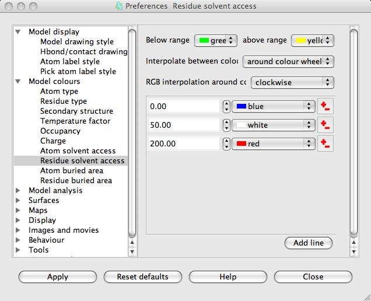This screenshot has width=371, height=301.
Task: Expand the Images and movies section
Action: [18, 230]
